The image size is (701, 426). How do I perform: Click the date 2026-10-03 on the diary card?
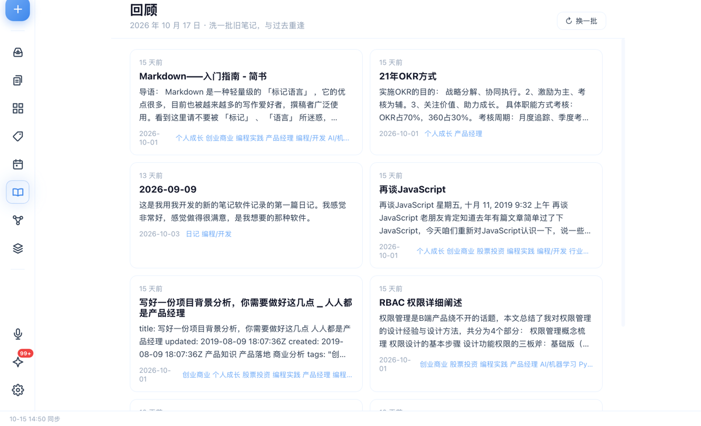pos(159,234)
